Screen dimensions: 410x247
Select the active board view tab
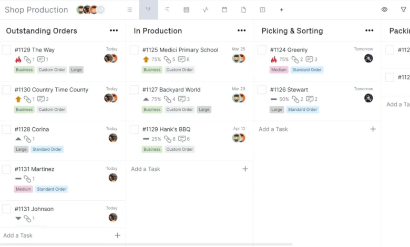tap(148, 9)
